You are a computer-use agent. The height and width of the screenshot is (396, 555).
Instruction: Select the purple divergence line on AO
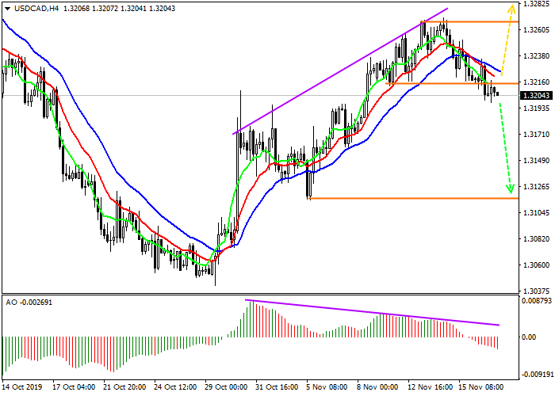(373, 313)
